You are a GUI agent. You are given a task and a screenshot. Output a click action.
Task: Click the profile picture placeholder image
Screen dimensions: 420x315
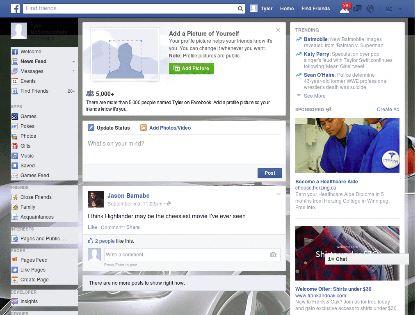pos(126,55)
